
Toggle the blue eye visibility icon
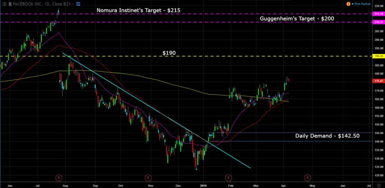pyautogui.click(x=78, y=4)
